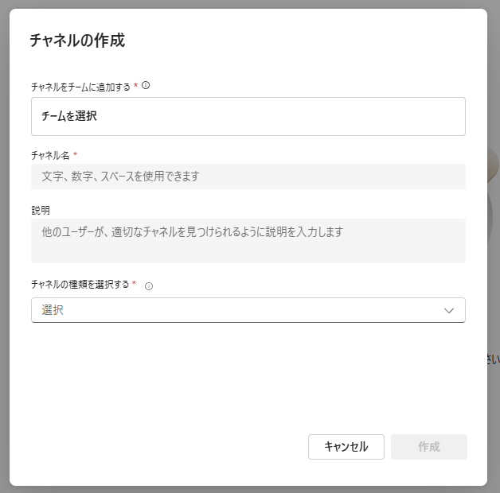Click blank dialog area below the 選択 dropdown
This screenshot has height=493, width=500.
[x=248, y=376]
